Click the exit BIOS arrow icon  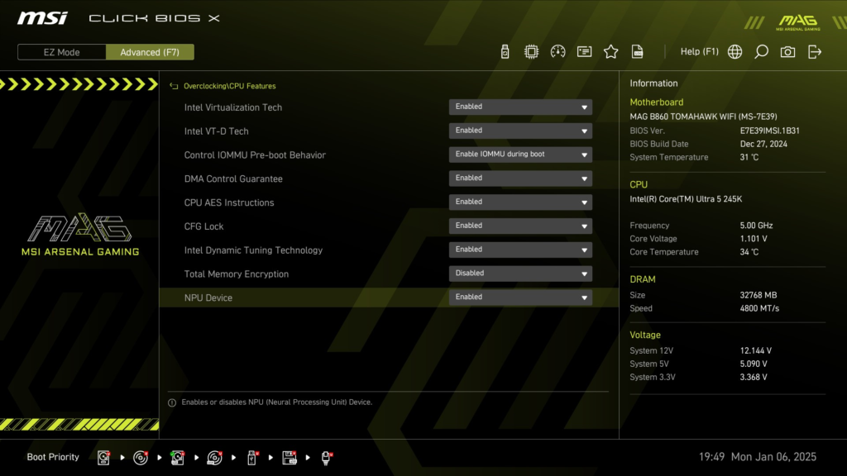coord(815,50)
